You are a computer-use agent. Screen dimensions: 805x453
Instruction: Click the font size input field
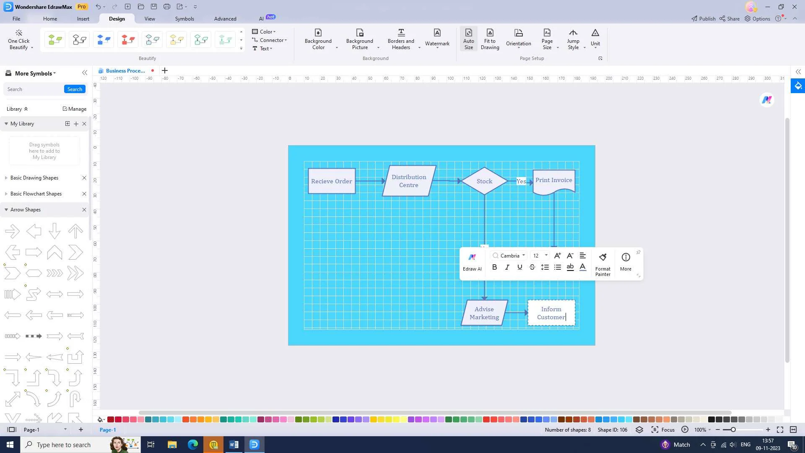click(535, 255)
